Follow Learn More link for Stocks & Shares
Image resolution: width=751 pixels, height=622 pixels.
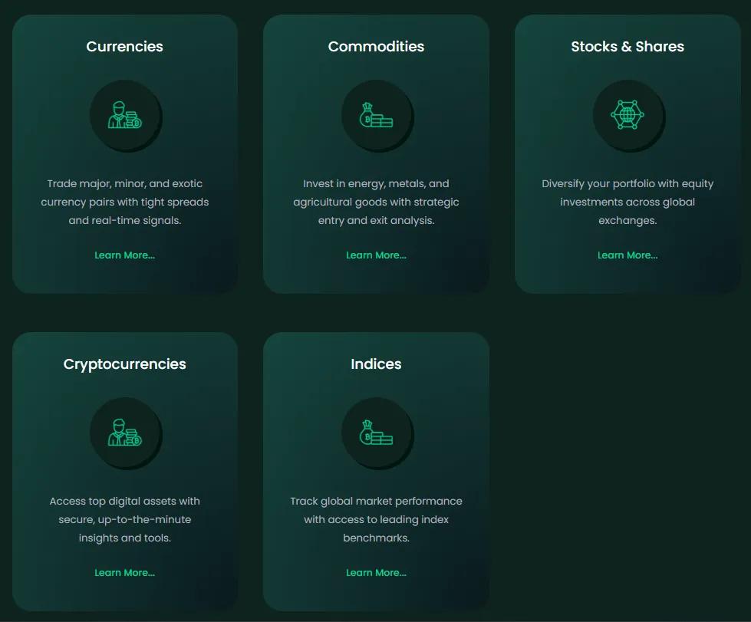point(627,255)
